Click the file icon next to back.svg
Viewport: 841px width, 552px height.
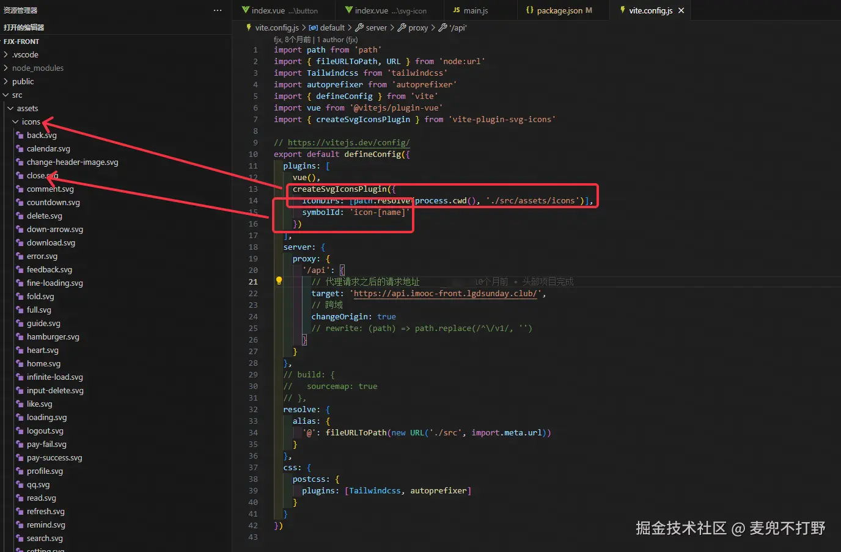click(20, 135)
